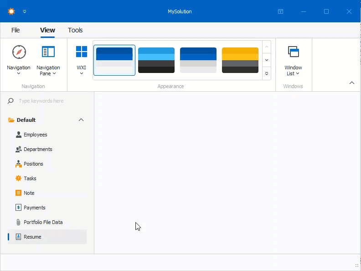Open the Navigation Pane button
Screen dimensions: 361x271
tap(48, 60)
